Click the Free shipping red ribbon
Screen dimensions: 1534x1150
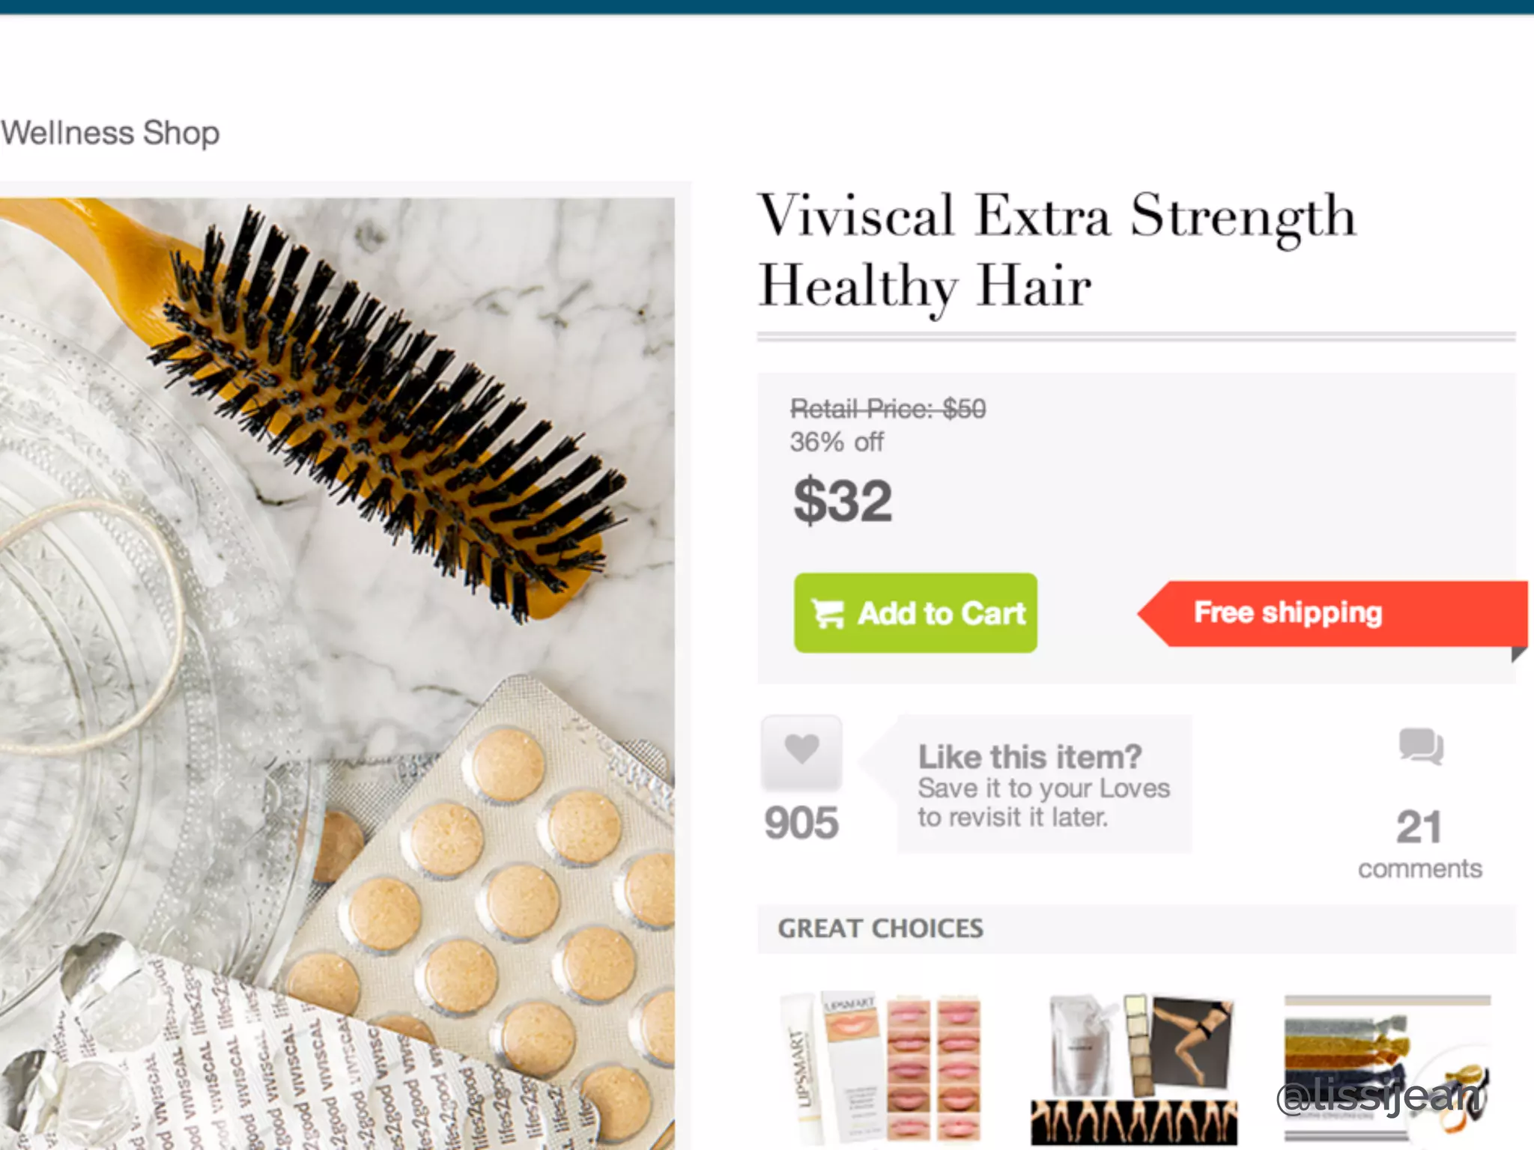tap(1333, 613)
